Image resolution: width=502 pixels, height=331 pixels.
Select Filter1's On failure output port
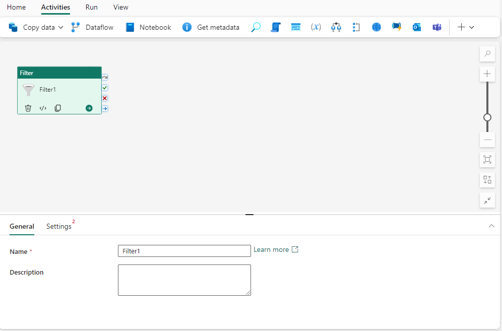click(105, 98)
